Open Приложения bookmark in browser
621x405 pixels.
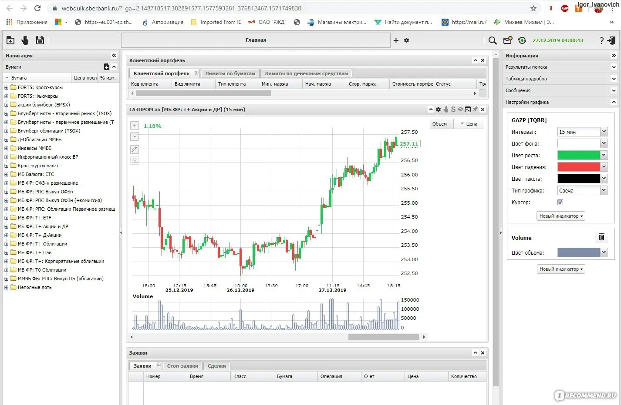coord(27,22)
